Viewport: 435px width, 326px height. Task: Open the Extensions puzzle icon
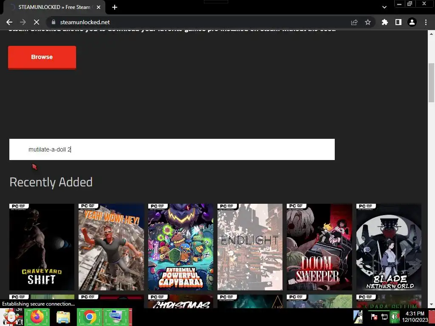coord(385,22)
